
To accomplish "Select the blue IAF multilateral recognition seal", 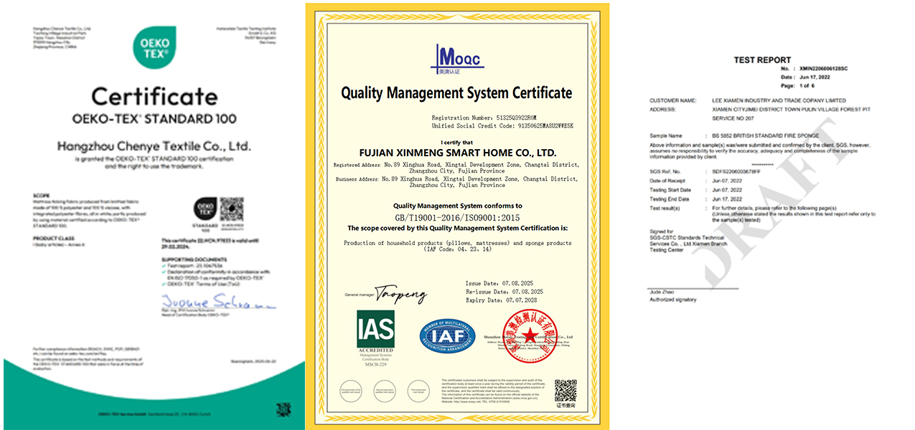I will 449,335.
